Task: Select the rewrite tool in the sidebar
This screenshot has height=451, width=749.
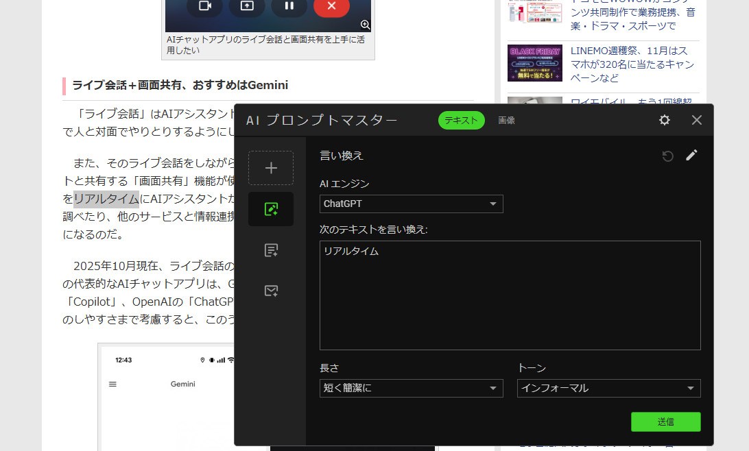Action: (x=271, y=208)
